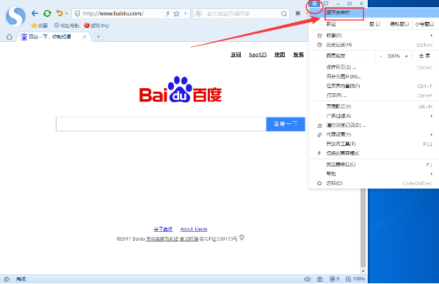Click 全屏 fullscreen in menu

point(424,57)
